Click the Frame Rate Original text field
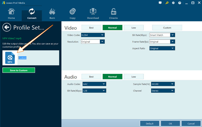202x127 pixels. point(160,42)
